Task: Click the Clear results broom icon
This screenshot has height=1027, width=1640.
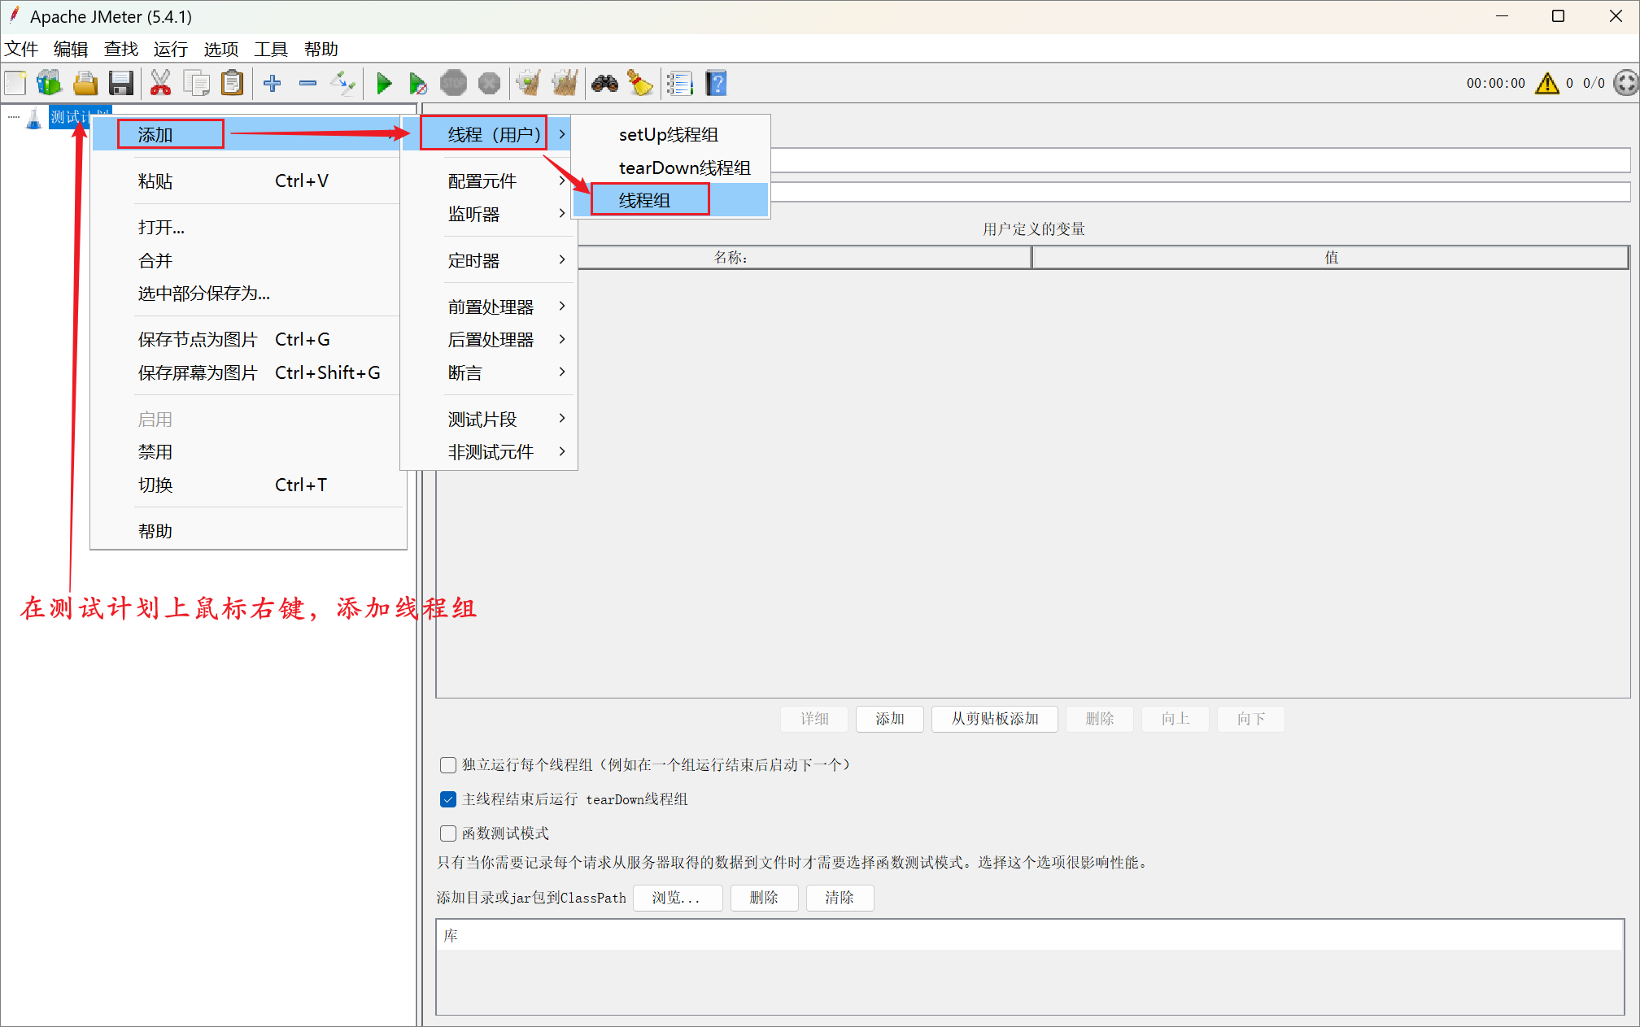Action: [529, 83]
